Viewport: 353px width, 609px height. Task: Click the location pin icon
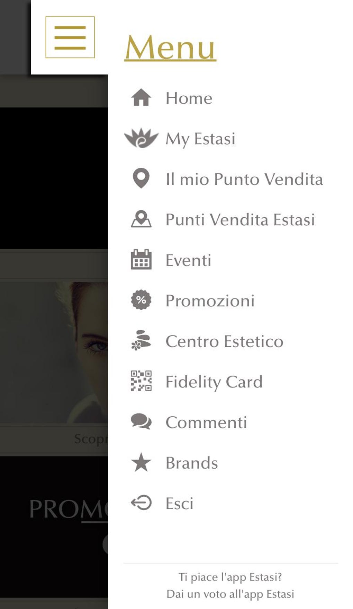pos(141,179)
